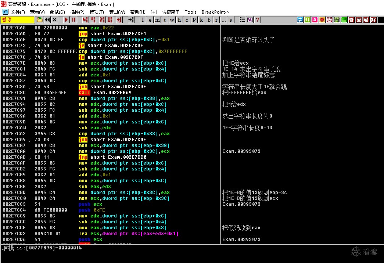Open the 选项(T) menu
Viewport: 384px width, 263px height.
97,12
